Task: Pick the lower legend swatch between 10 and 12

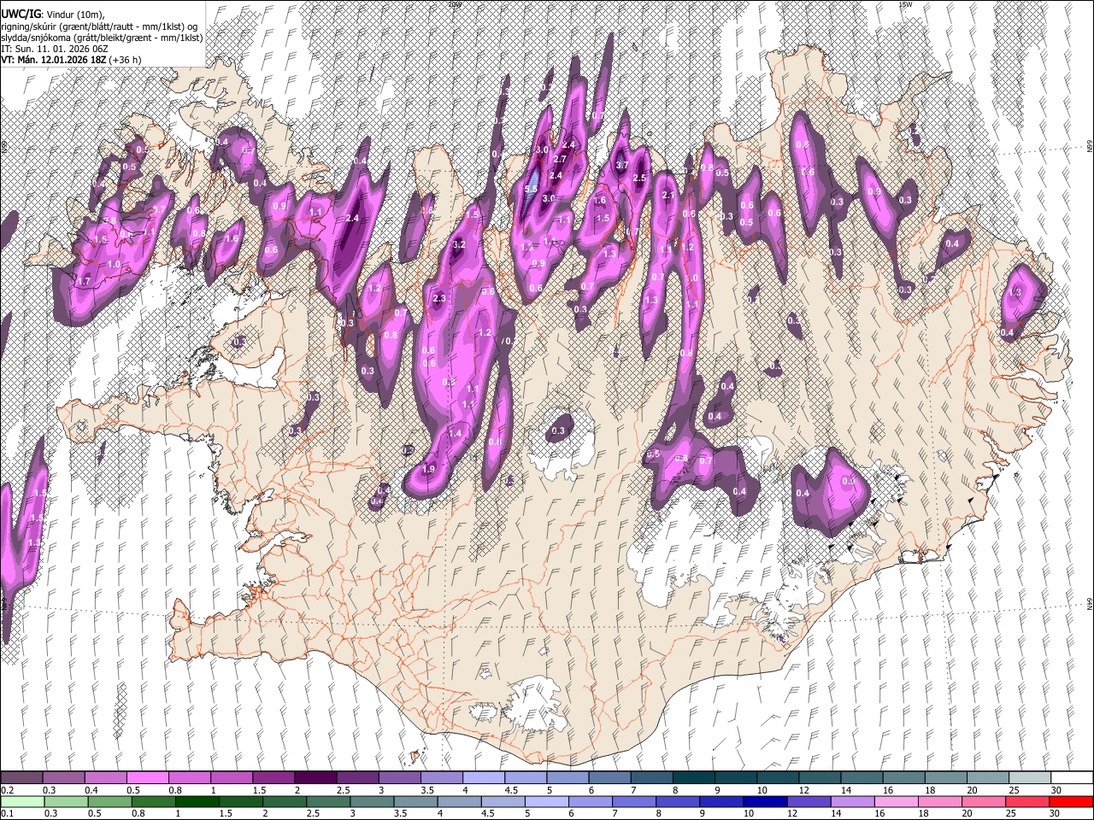Action: pos(765,801)
